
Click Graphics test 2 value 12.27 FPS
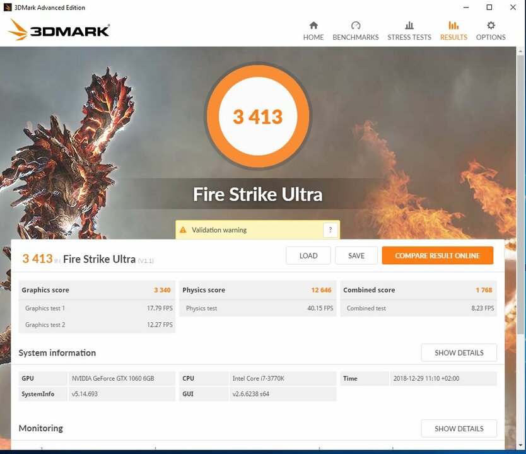(x=160, y=325)
